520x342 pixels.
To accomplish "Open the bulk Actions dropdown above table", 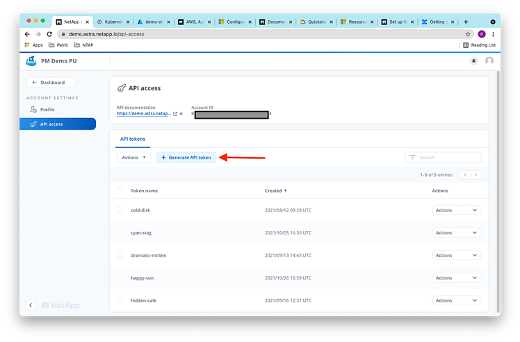I will coord(133,157).
